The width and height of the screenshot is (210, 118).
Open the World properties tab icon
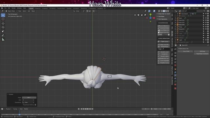click(175, 65)
